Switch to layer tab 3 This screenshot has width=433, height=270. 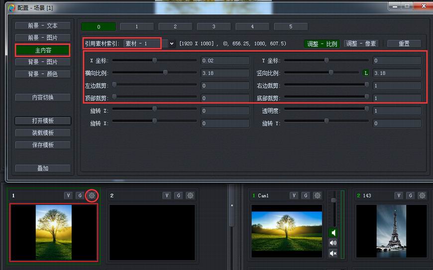pyautogui.click(x=214, y=27)
